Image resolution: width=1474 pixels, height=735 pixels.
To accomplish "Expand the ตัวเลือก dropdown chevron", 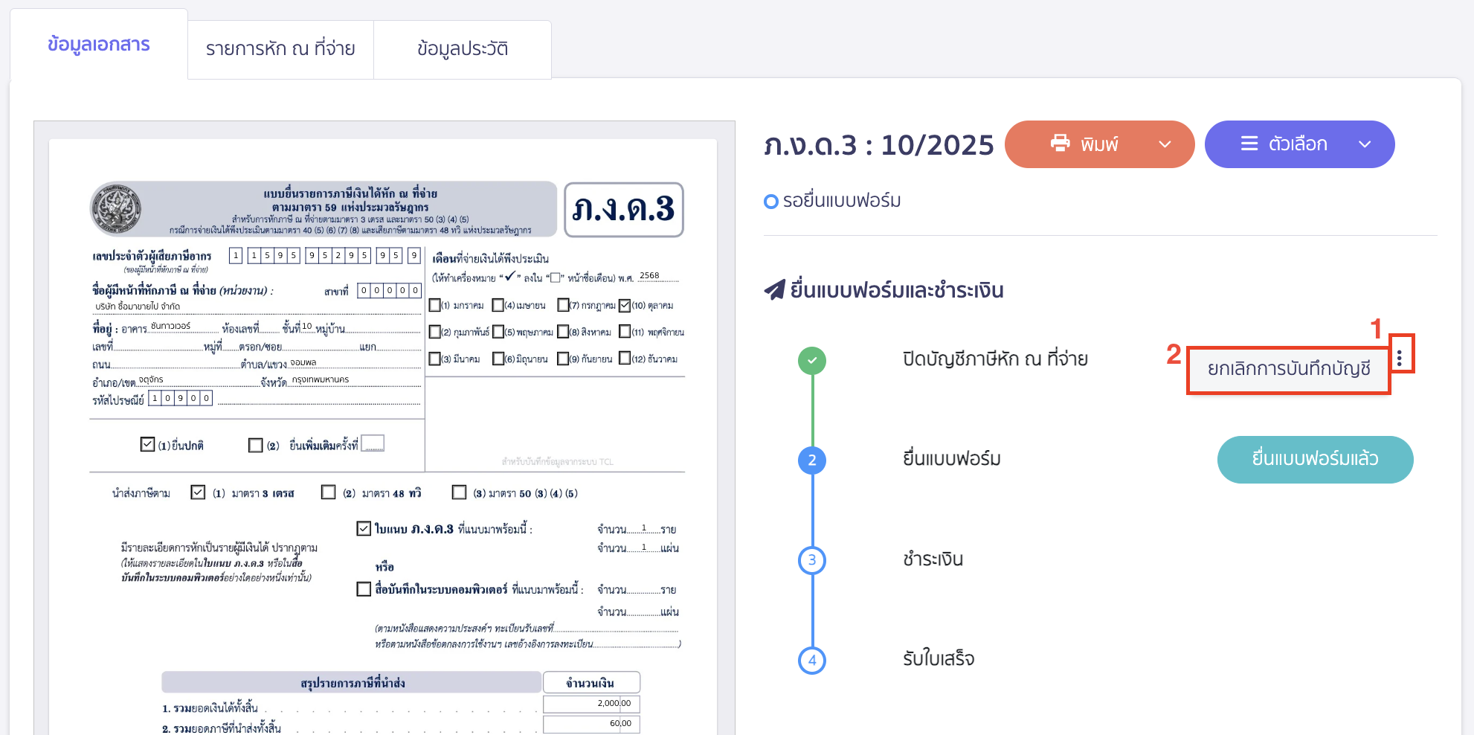I will (1365, 144).
